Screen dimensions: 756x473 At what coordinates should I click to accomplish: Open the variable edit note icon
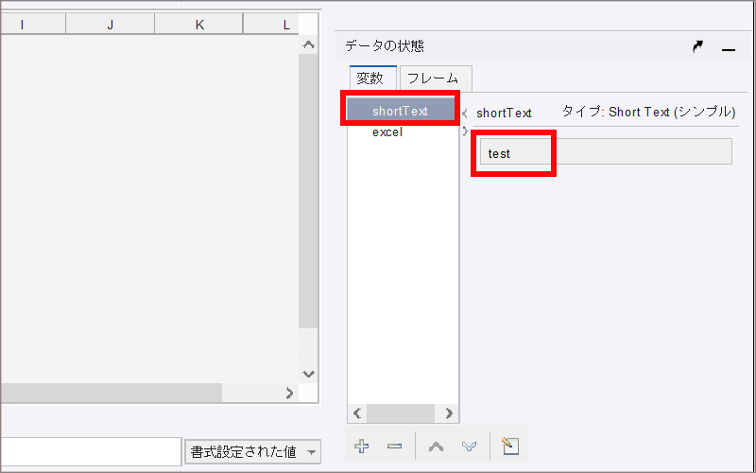click(509, 446)
